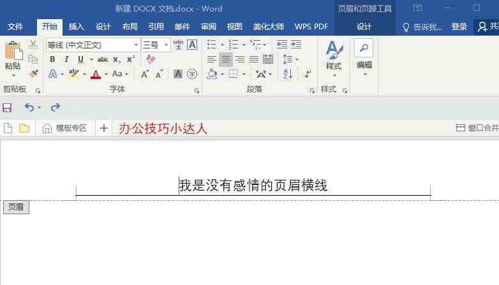Click the Copy icon
The width and height of the screenshot is (499, 285).
33,59
